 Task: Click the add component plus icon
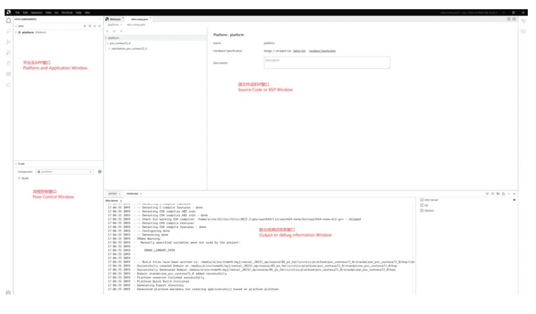coord(84,26)
